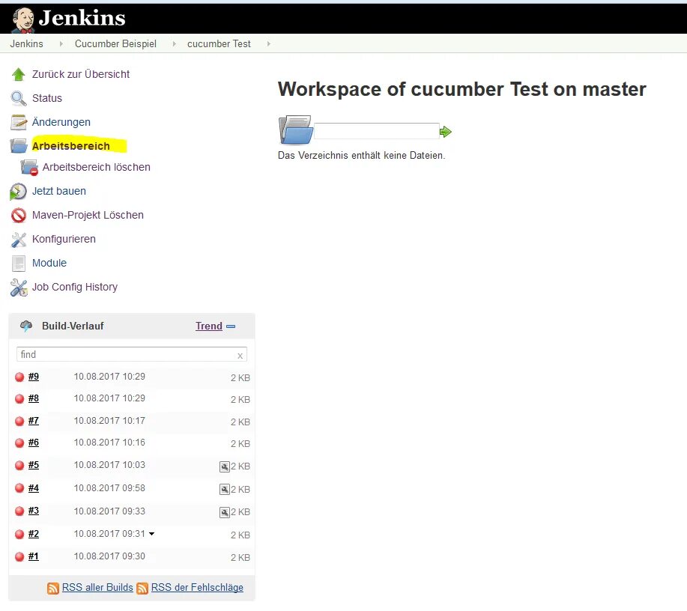Viewport: 687px width, 611px height.
Task: Click the red status ball of build #8
Action: (19, 398)
